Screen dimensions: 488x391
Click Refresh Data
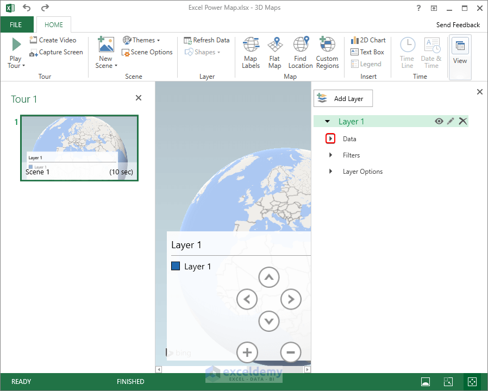point(207,40)
